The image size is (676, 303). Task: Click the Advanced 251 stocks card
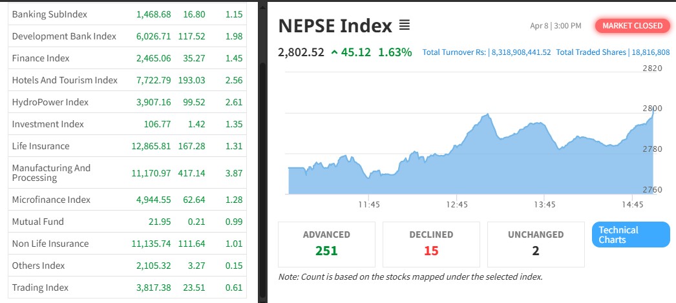coord(326,244)
